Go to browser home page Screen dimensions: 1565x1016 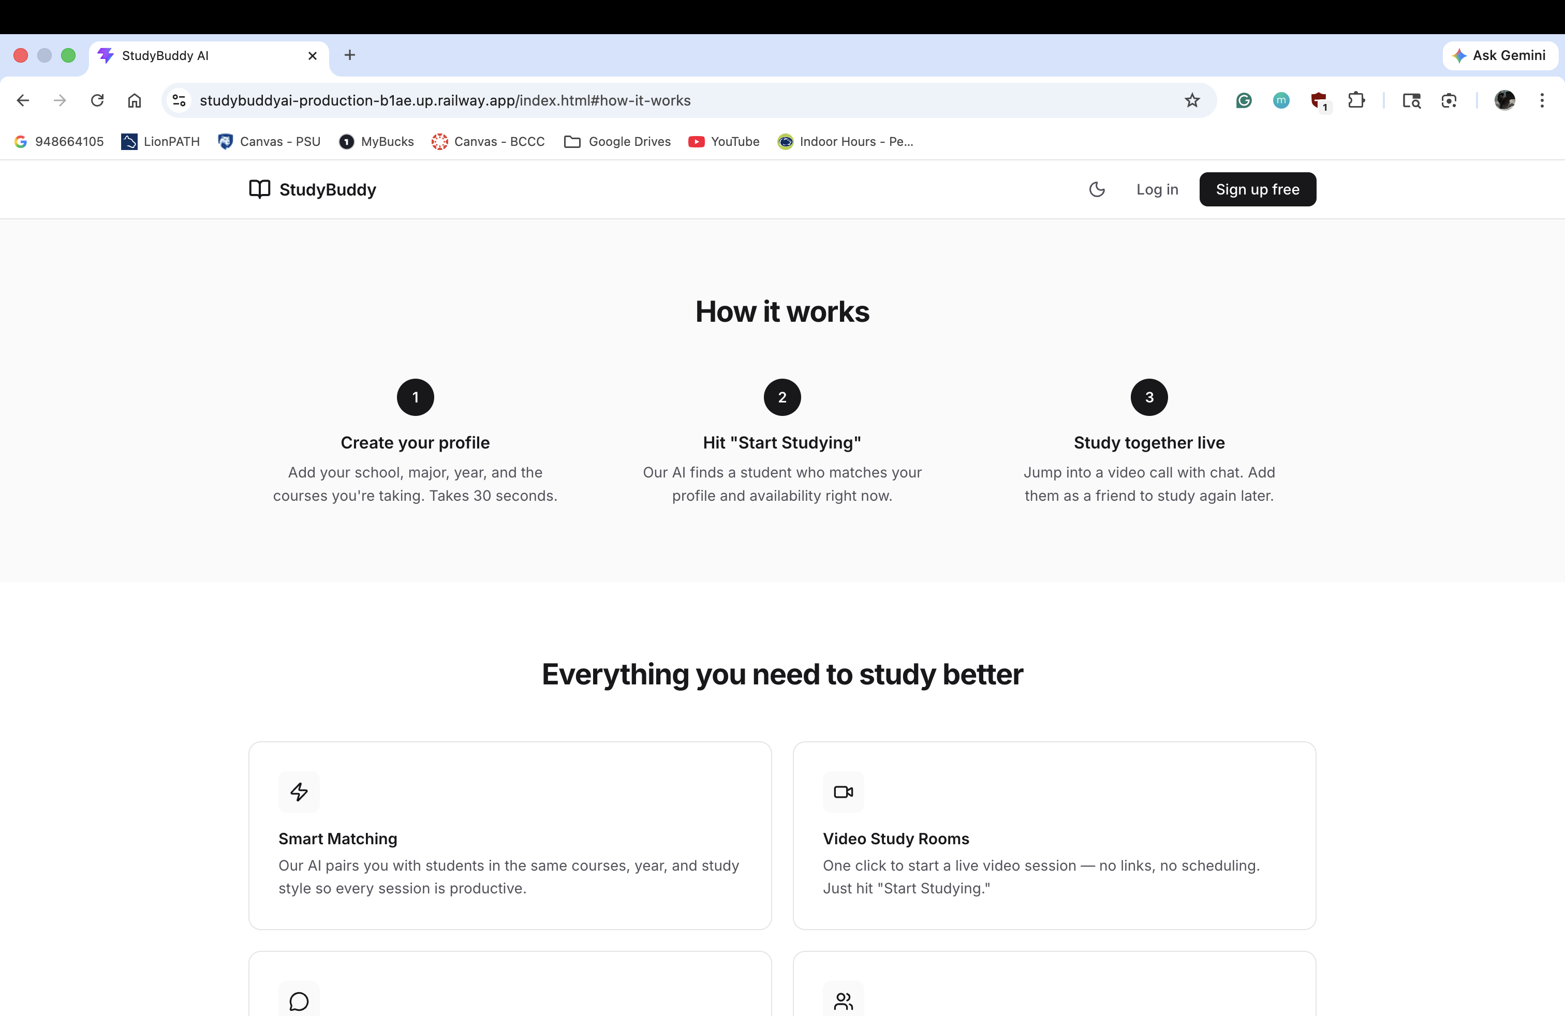[x=134, y=100]
